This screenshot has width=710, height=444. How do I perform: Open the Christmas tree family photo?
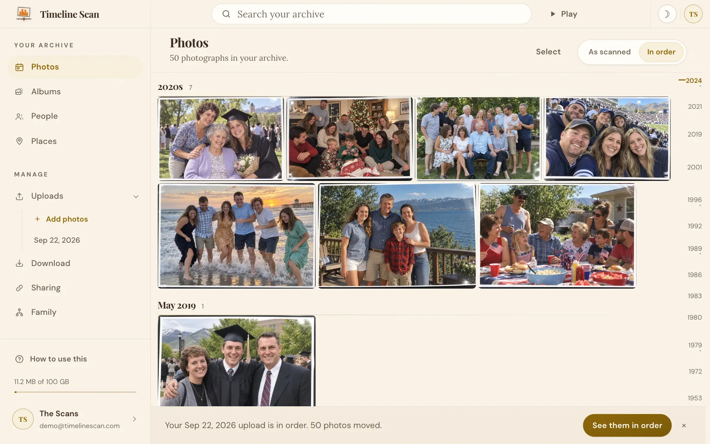point(349,139)
